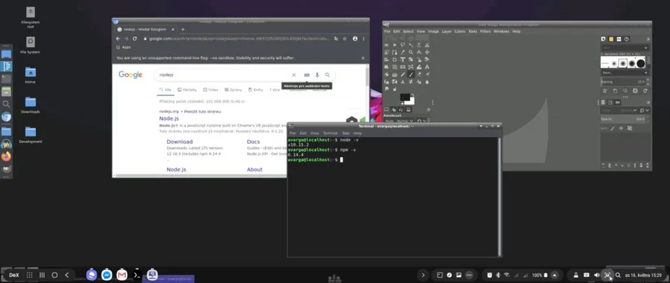The height and width of the screenshot is (283, 670).
Task: Bookmark this page with the star icon
Action: [x=345, y=39]
